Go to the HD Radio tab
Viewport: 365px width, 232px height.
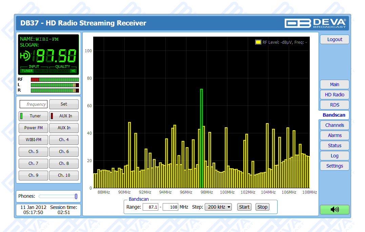pos(334,95)
